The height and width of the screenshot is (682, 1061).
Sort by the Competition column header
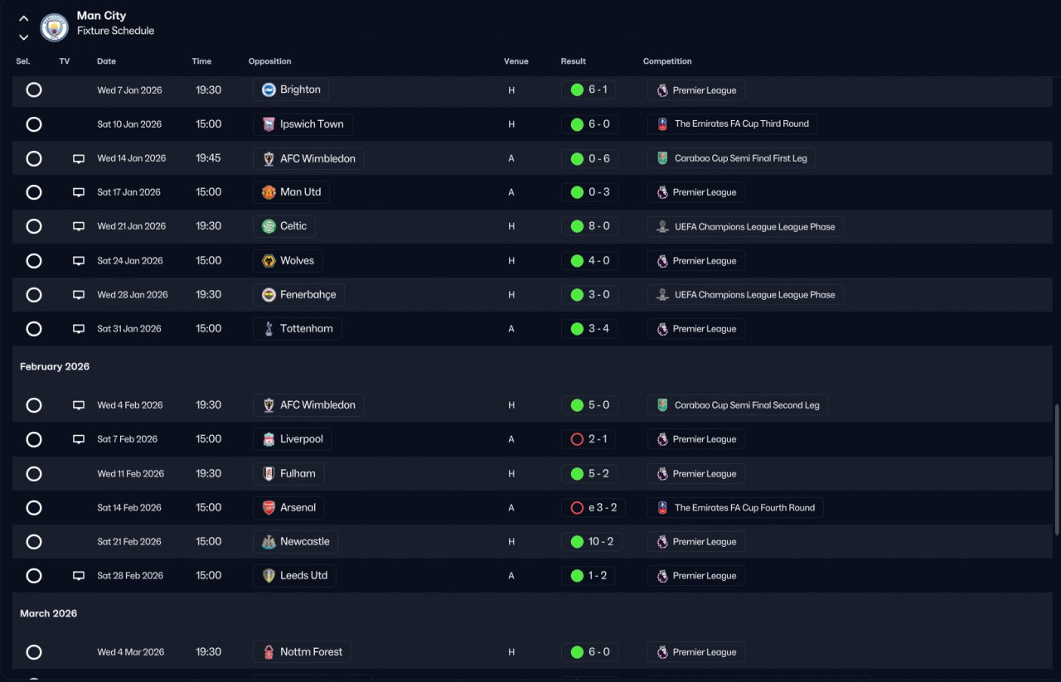(x=667, y=61)
